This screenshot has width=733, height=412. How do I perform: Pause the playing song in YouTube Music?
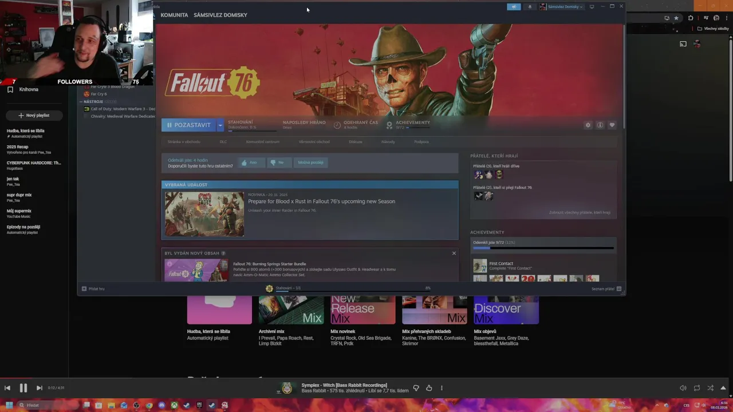pyautogui.click(x=23, y=388)
